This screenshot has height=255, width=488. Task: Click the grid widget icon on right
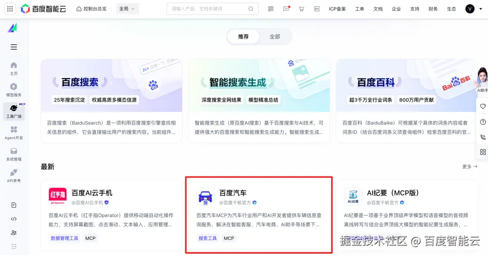483,152
